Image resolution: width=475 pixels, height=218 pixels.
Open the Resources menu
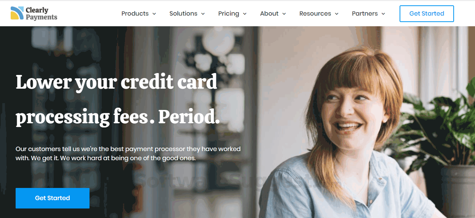point(315,13)
